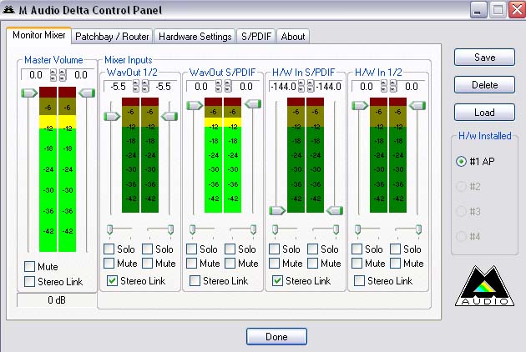The image size is (526, 352).
Task: Click the left WavOut 1/2 -5.5 value field
Action: [x=118, y=87]
